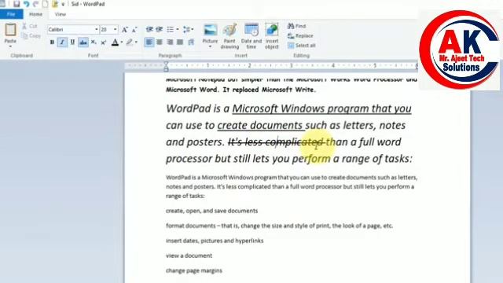Select Justify text alignment
Screen dimensions: 503x283
pos(180,42)
